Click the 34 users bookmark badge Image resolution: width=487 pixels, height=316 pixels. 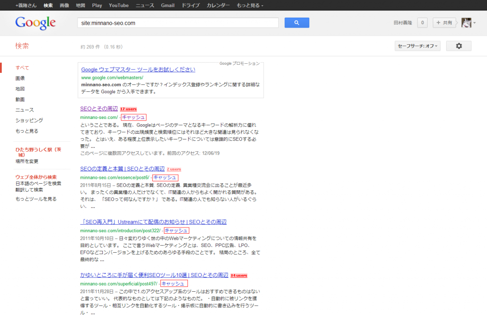point(239,275)
